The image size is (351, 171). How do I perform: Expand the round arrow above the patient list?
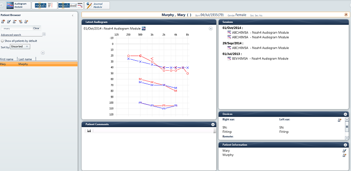pos(43,53)
